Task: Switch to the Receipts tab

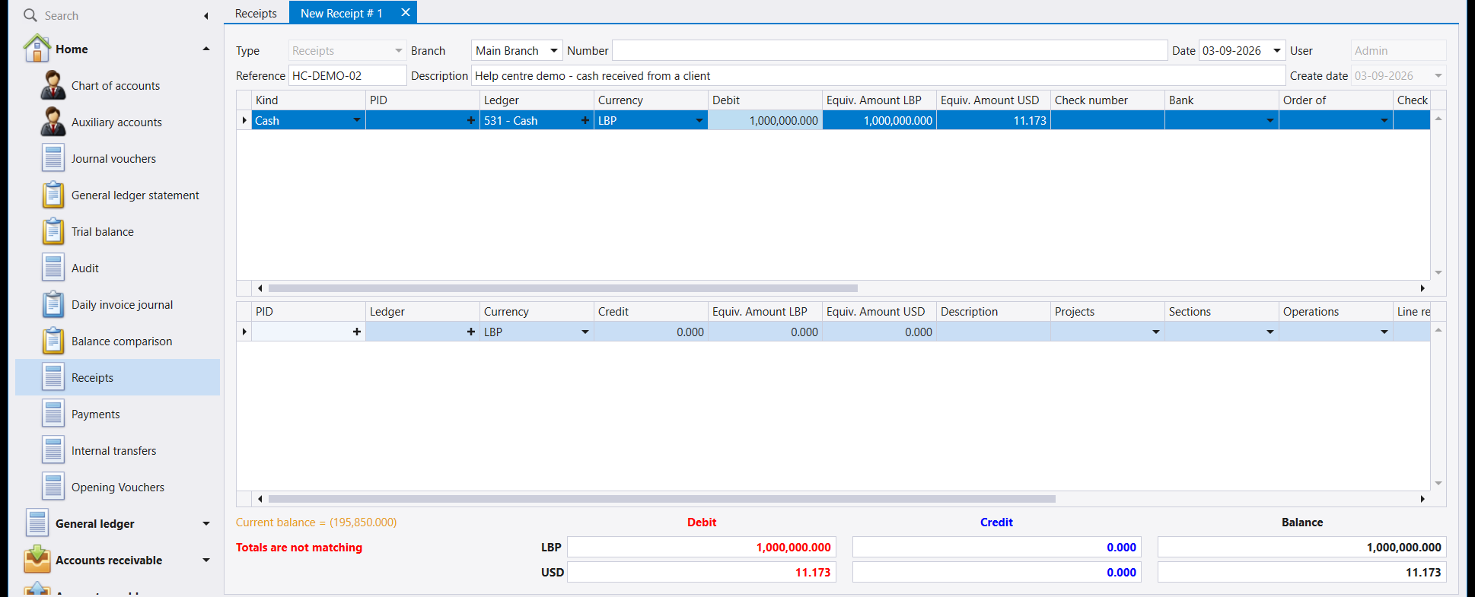Action: [x=256, y=13]
